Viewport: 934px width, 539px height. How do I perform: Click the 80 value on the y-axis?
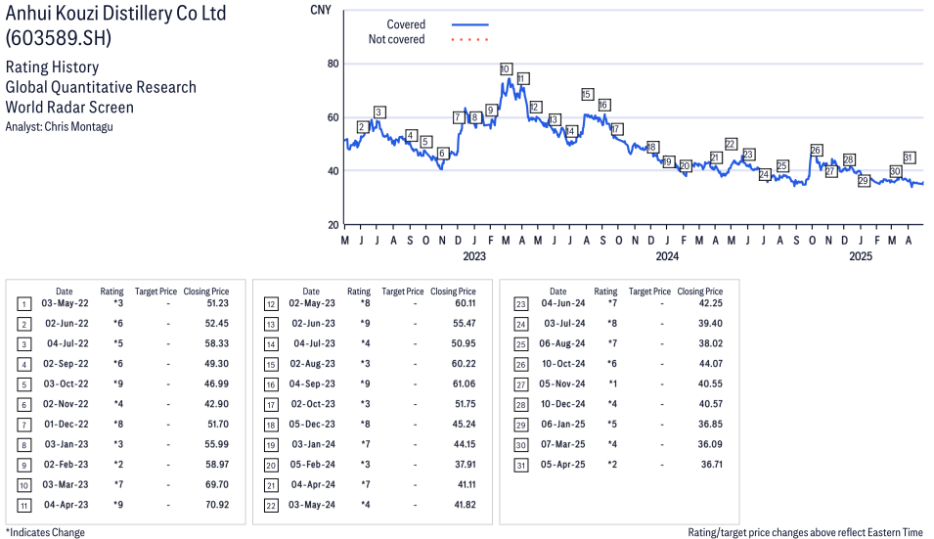point(333,64)
